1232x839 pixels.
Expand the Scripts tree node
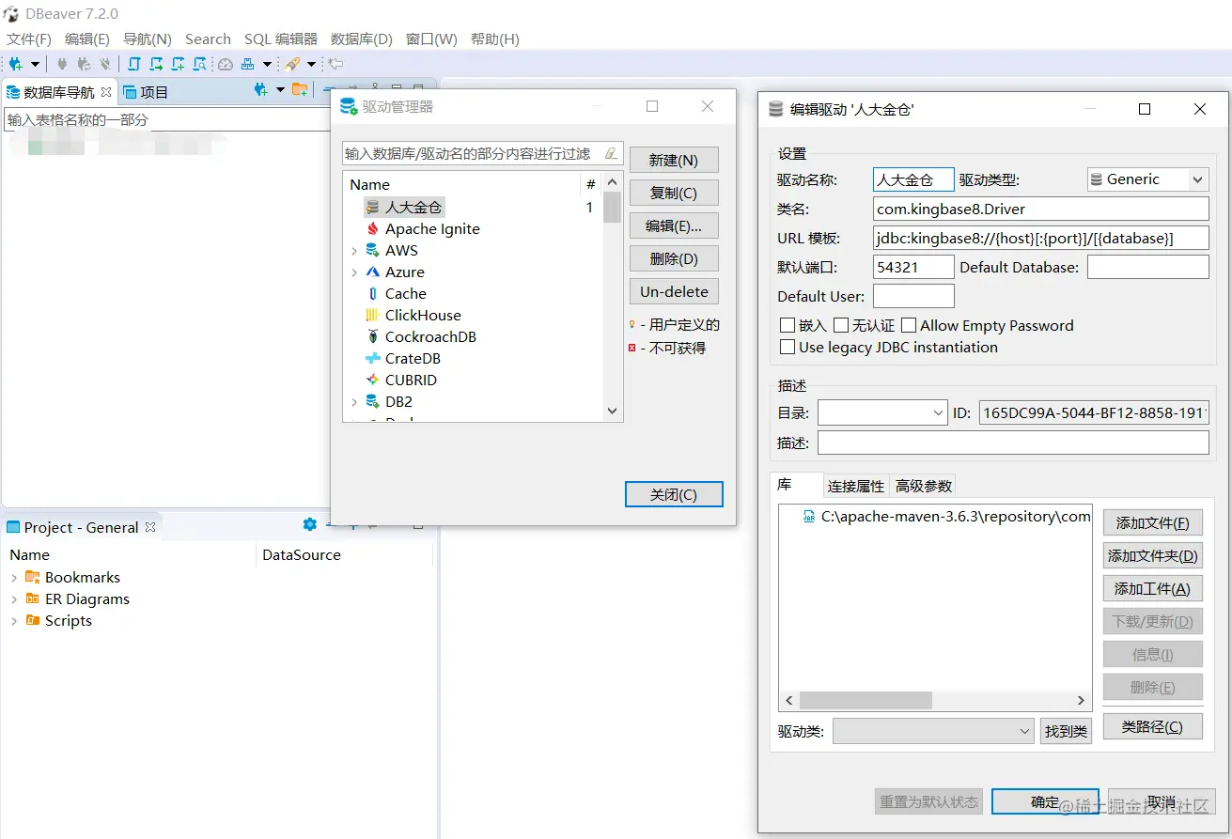14,621
